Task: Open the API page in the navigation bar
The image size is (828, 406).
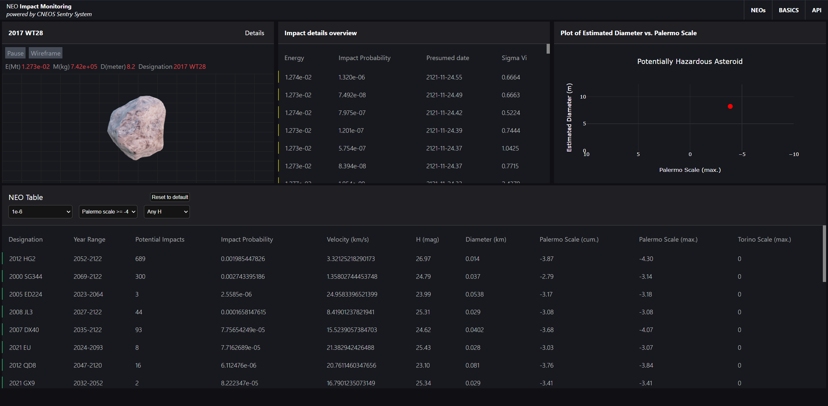Action: [816, 10]
